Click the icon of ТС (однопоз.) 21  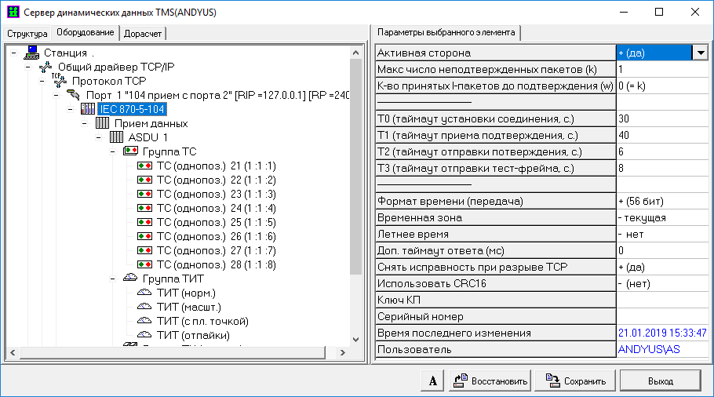(x=144, y=166)
